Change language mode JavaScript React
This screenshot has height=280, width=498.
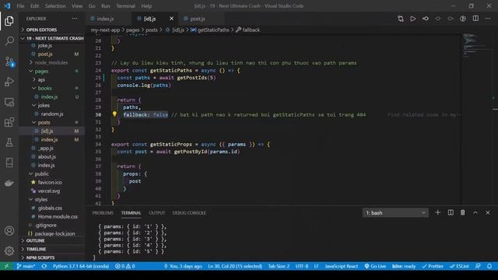coord(341,266)
